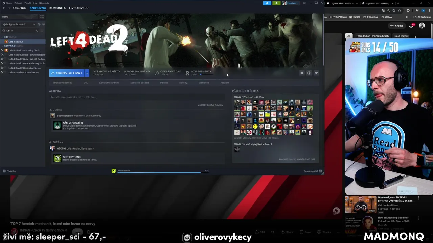Click Zobrazit všechny přátele, kteří hrají
433x243 pixels.
[x=297, y=159]
